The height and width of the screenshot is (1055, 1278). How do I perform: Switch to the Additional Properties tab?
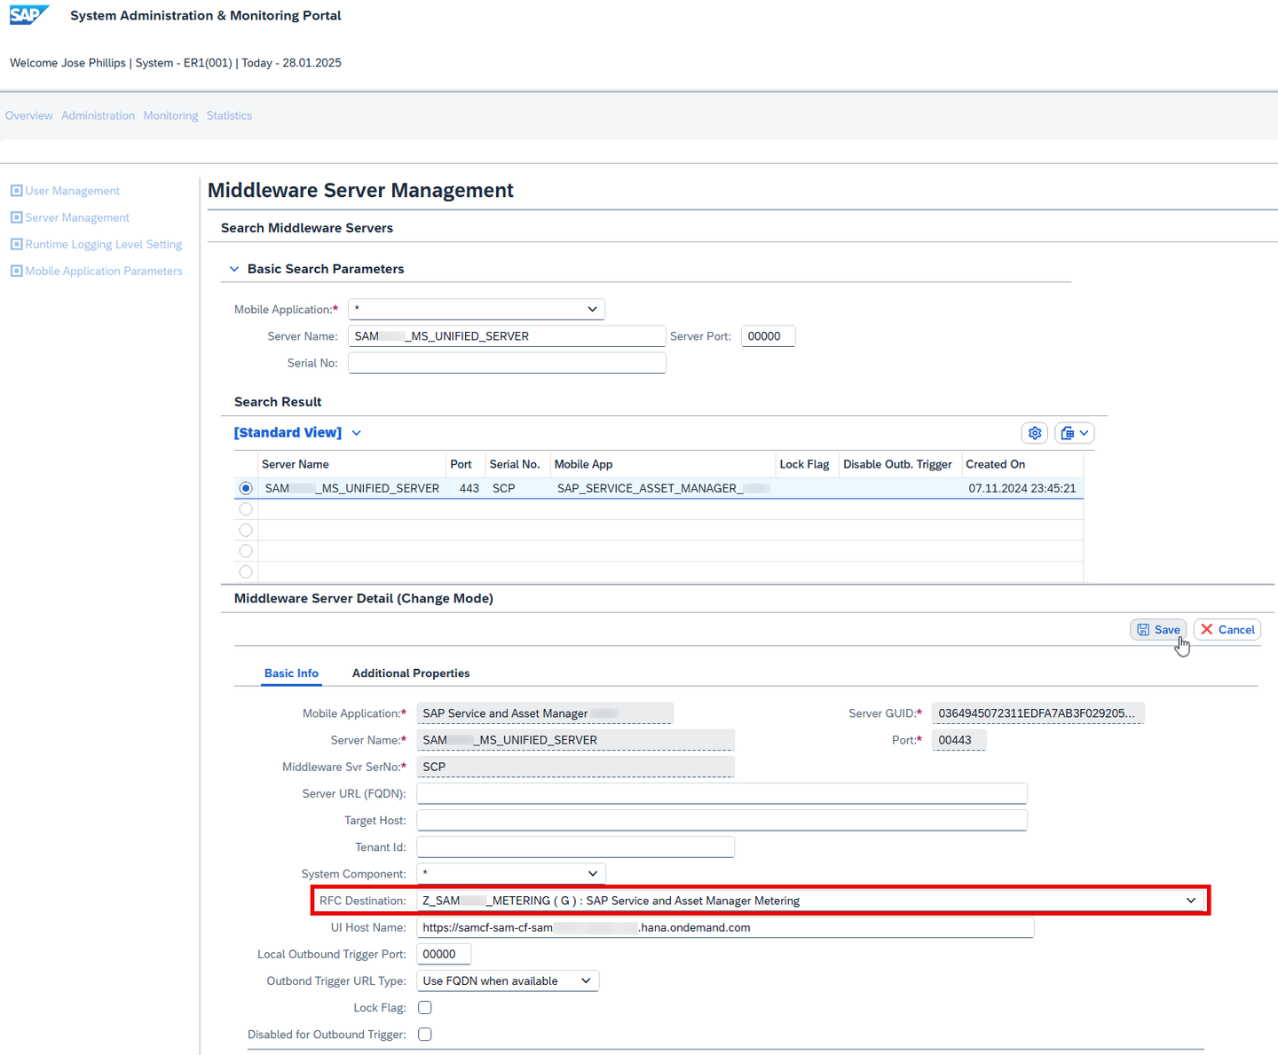tap(411, 673)
